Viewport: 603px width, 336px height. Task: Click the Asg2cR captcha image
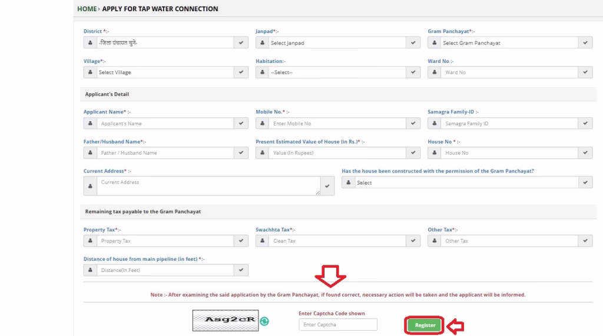[x=226, y=320]
